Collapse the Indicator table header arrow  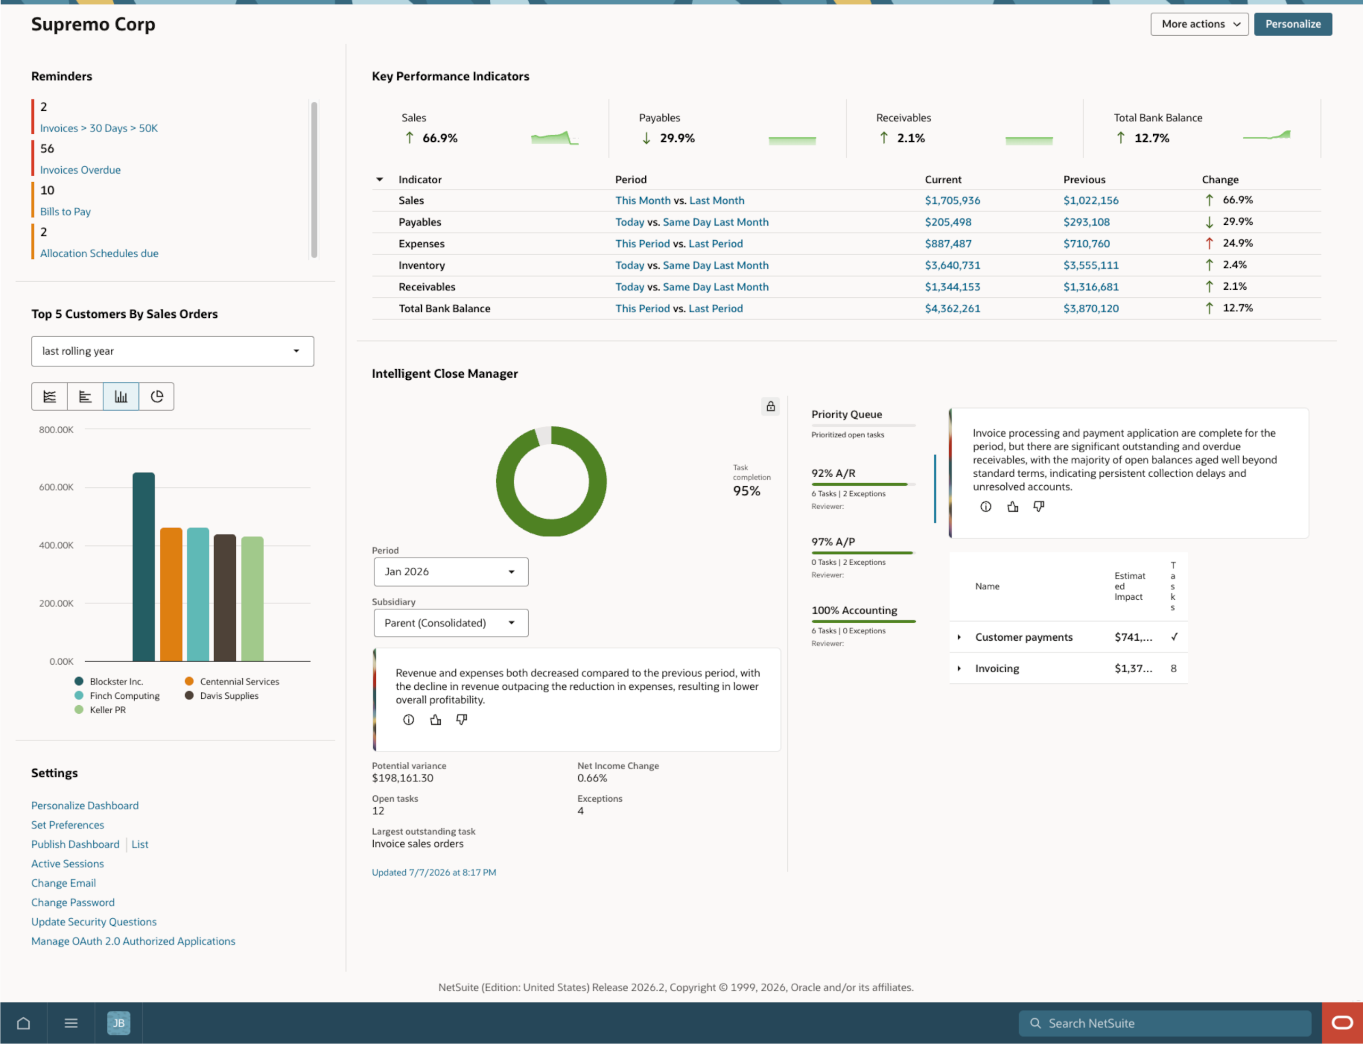coord(380,180)
